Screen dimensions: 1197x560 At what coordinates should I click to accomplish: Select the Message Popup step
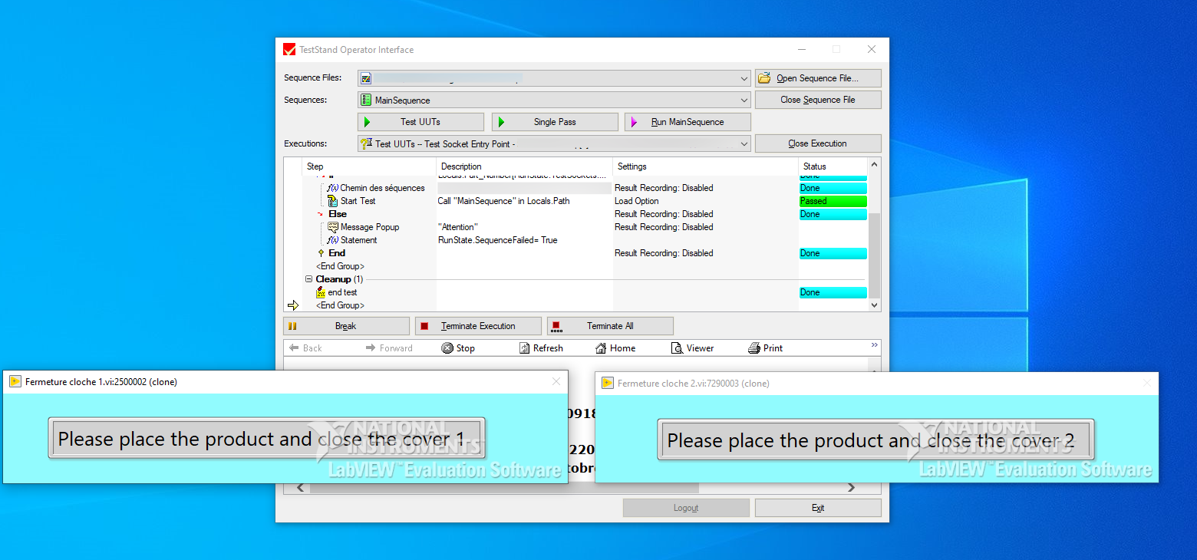[x=369, y=227]
